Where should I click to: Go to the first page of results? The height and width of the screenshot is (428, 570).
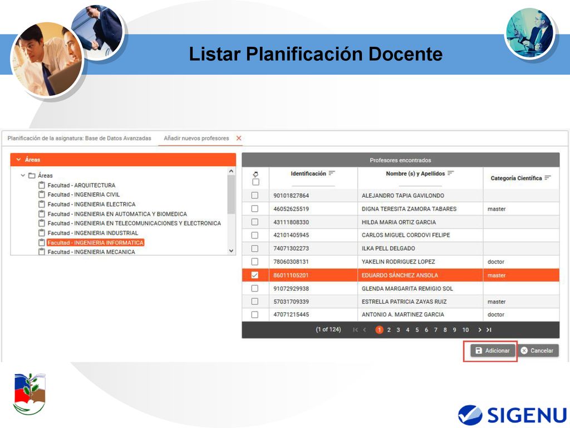tap(355, 330)
